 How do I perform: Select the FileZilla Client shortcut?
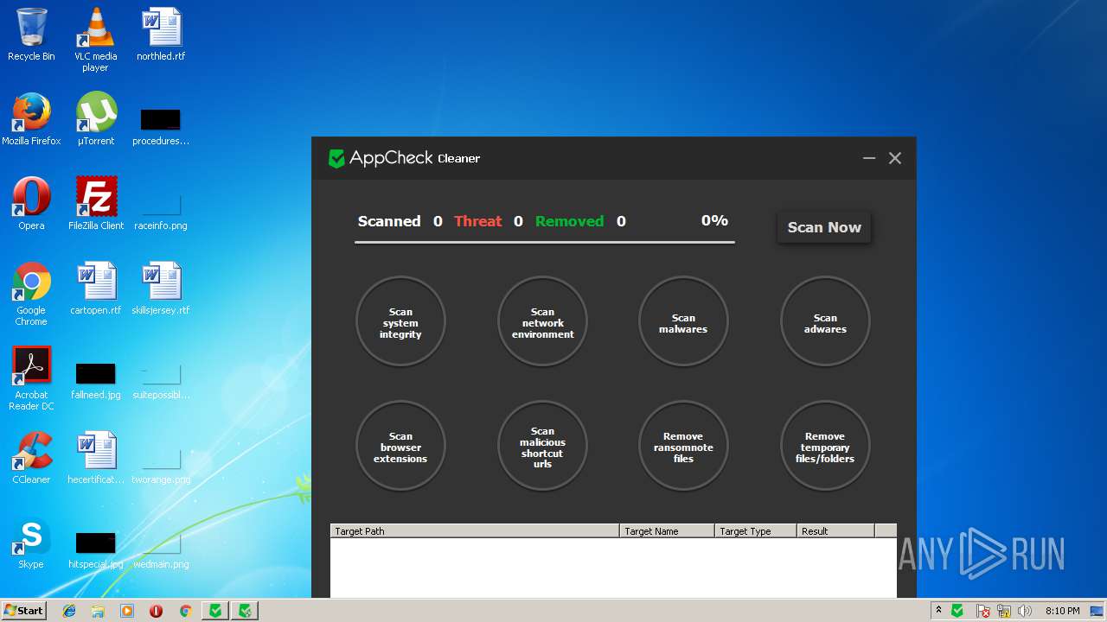(x=96, y=204)
